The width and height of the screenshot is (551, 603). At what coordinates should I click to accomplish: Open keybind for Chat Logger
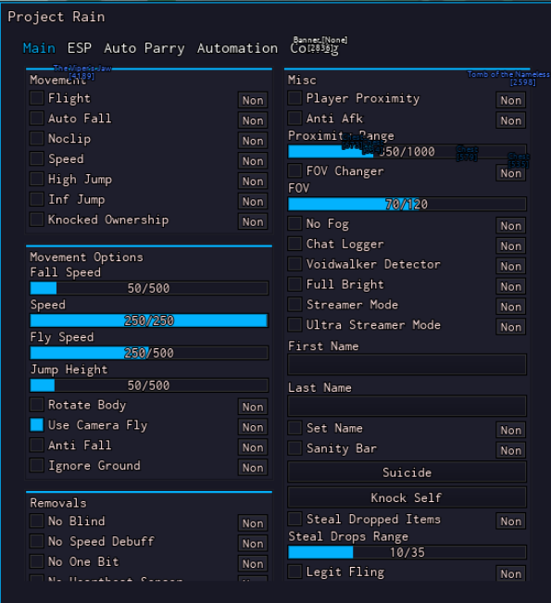tap(510, 245)
